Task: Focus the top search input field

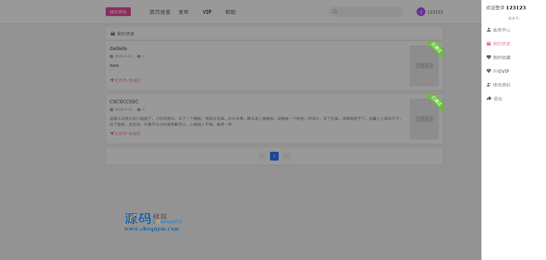Action: click(x=370, y=12)
